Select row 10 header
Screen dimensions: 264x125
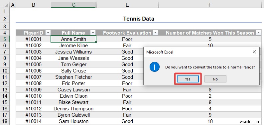5,71
